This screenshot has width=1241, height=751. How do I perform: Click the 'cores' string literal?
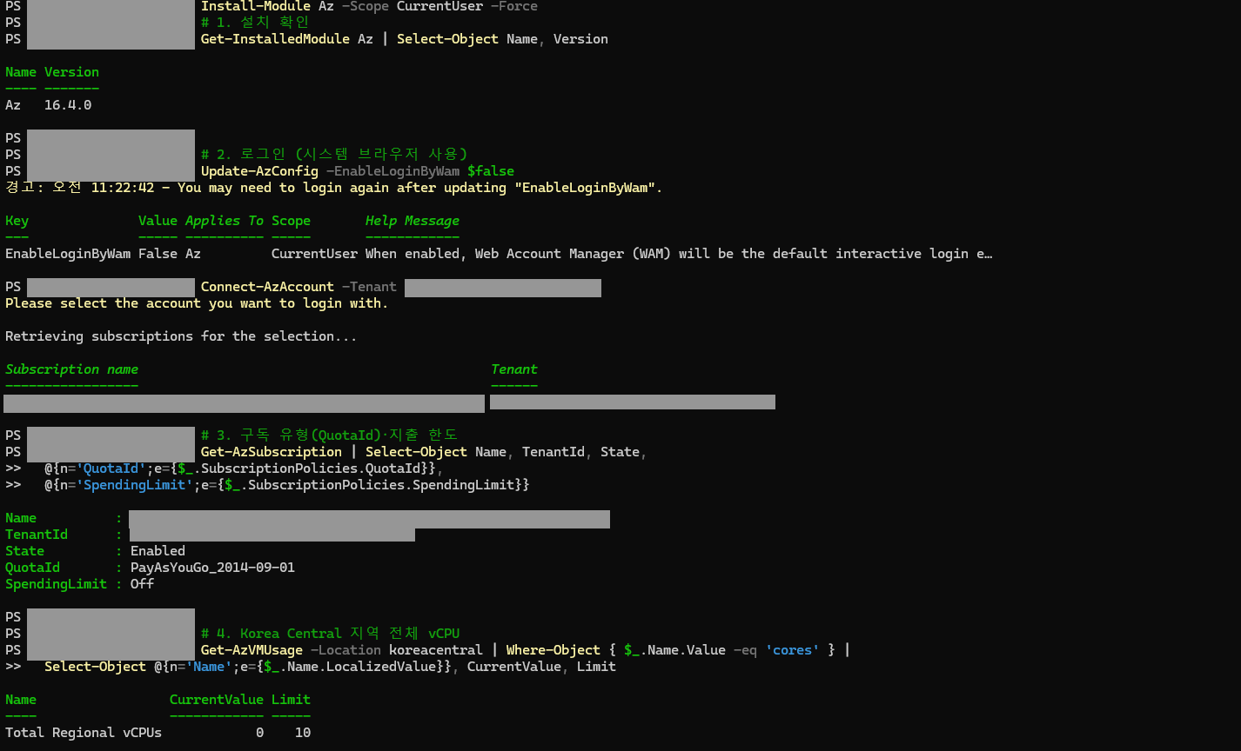pyautogui.click(x=792, y=650)
